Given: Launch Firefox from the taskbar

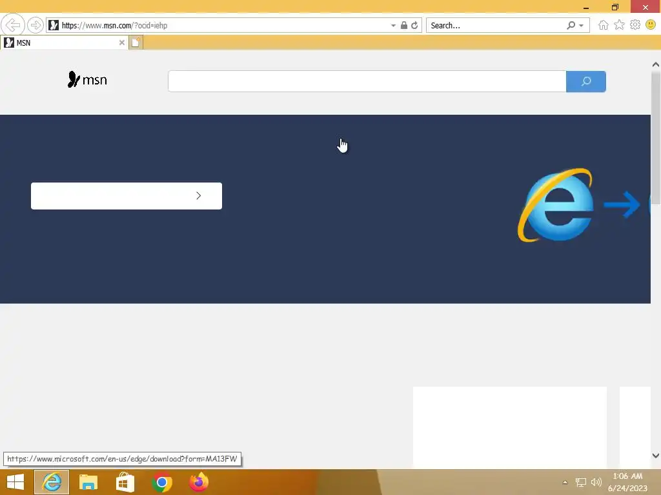Looking at the screenshot, I should click(x=199, y=482).
